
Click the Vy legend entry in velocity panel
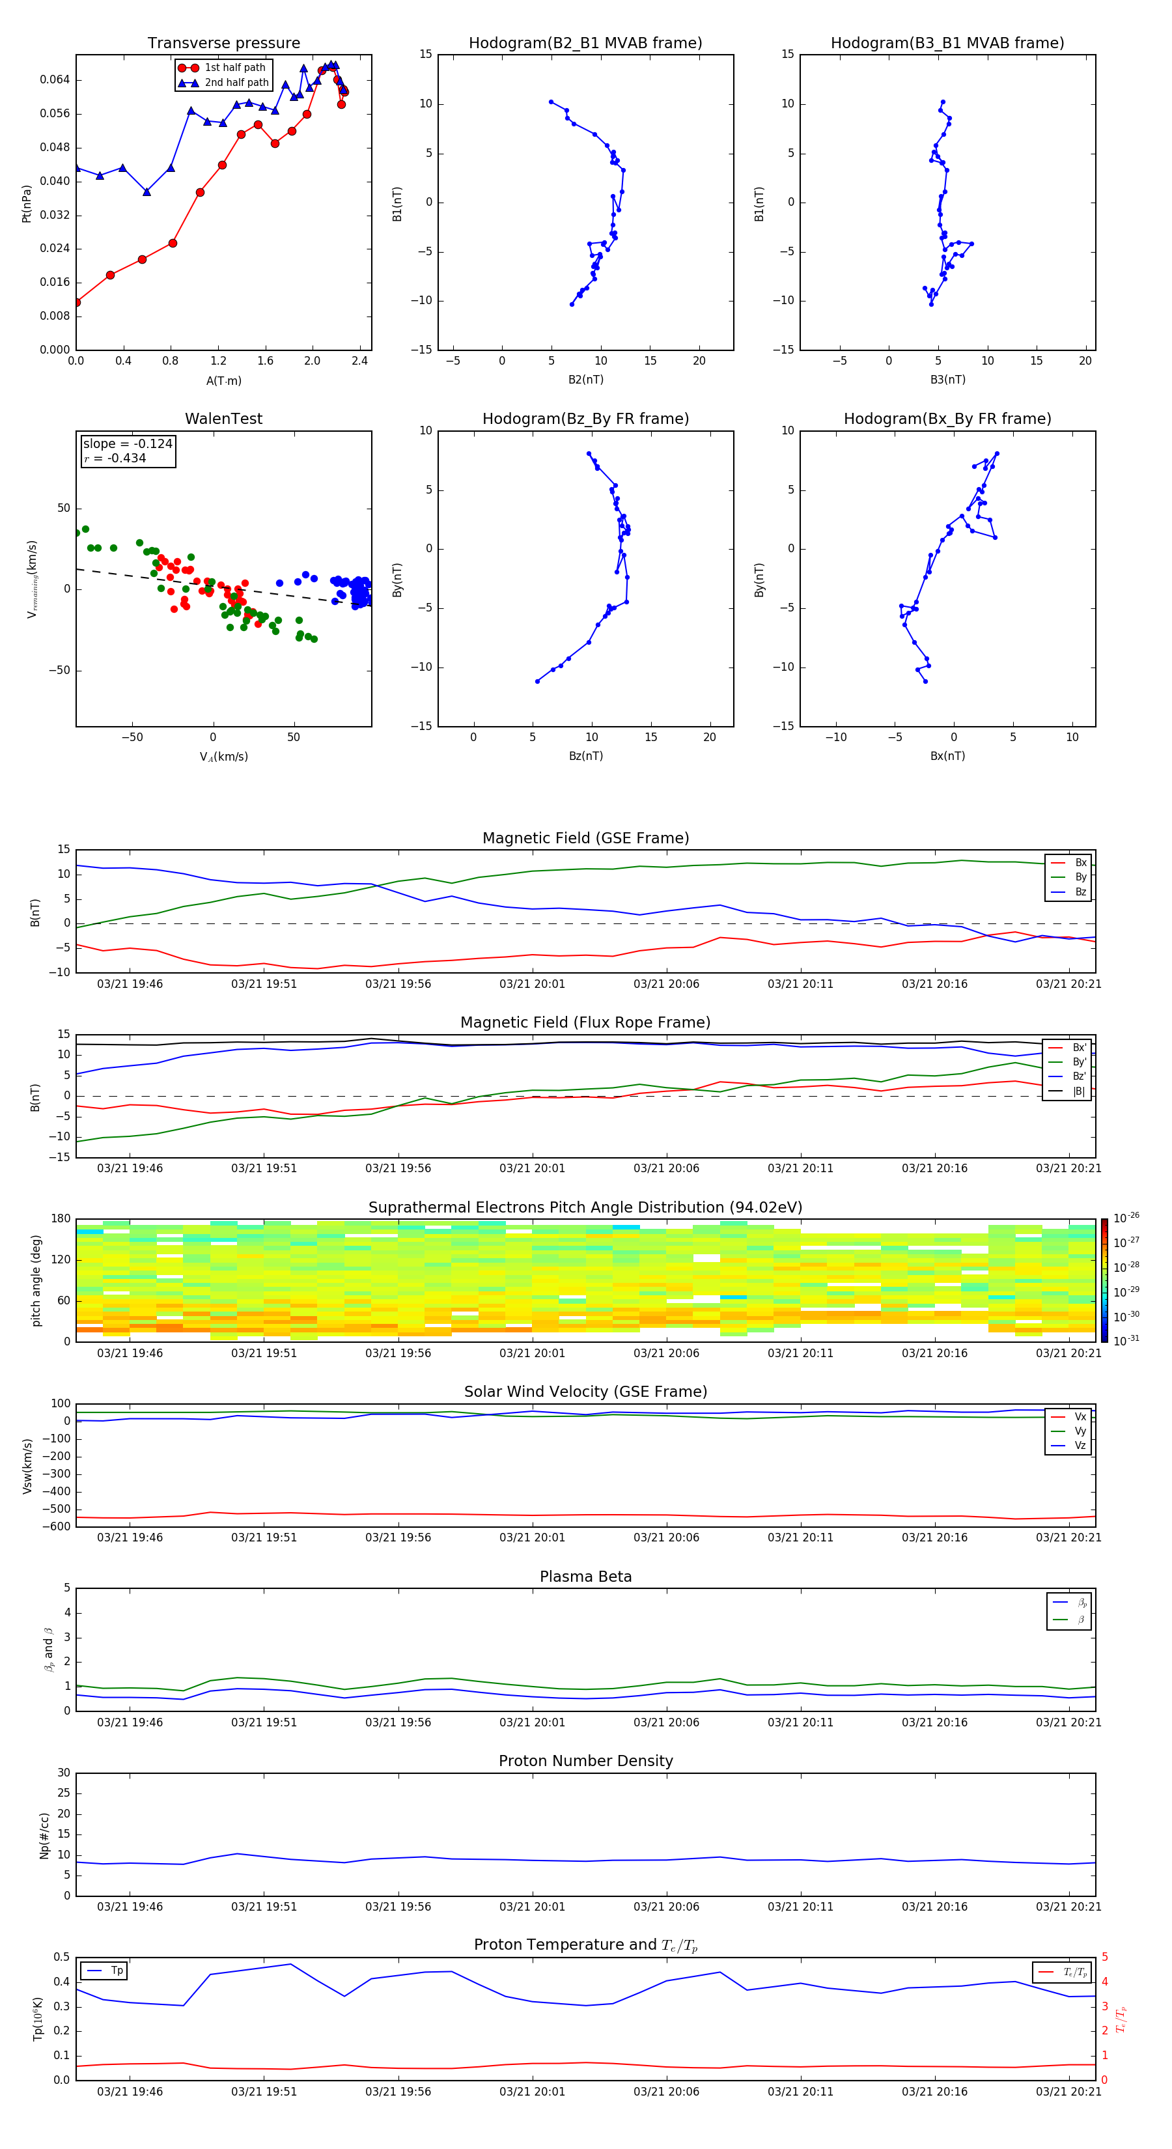click(1068, 1431)
